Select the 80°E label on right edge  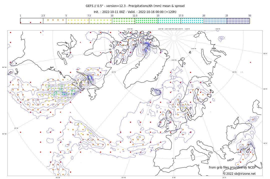point(265,54)
